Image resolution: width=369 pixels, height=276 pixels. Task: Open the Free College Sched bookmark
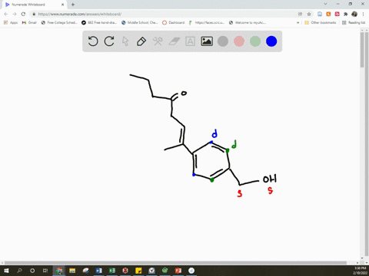(59, 22)
